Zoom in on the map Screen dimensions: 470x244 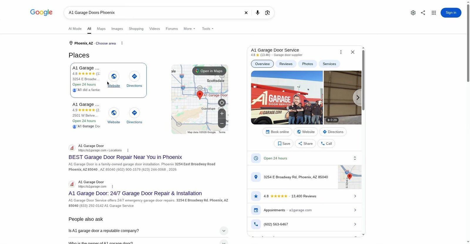[x=222, y=113]
